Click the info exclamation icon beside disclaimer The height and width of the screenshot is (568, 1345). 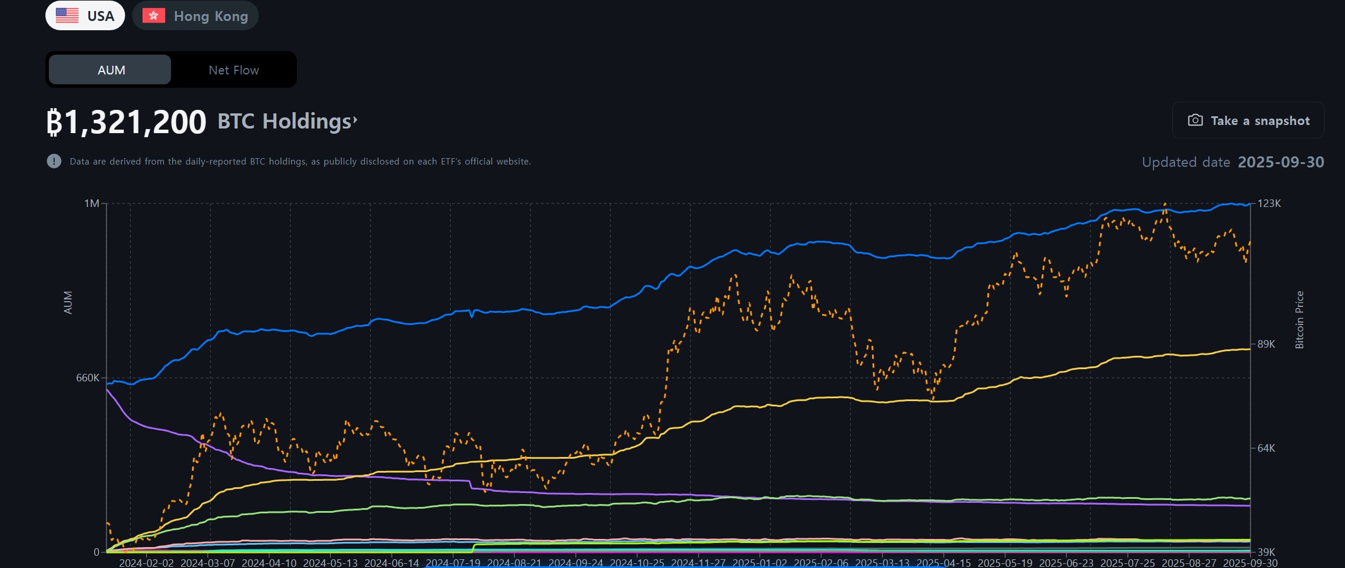[54, 161]
